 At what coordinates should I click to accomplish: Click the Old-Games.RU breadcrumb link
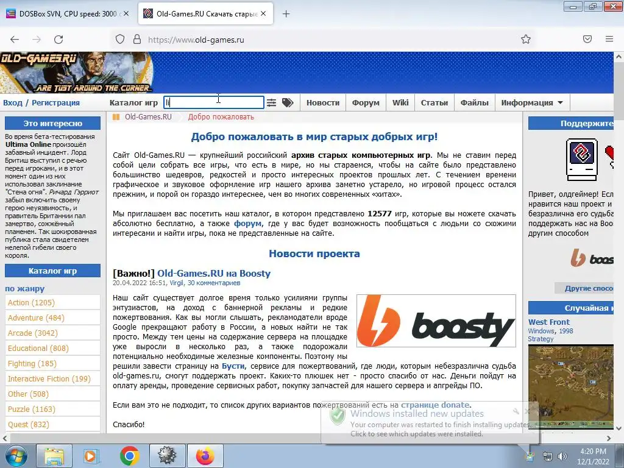tap(148, 117)
